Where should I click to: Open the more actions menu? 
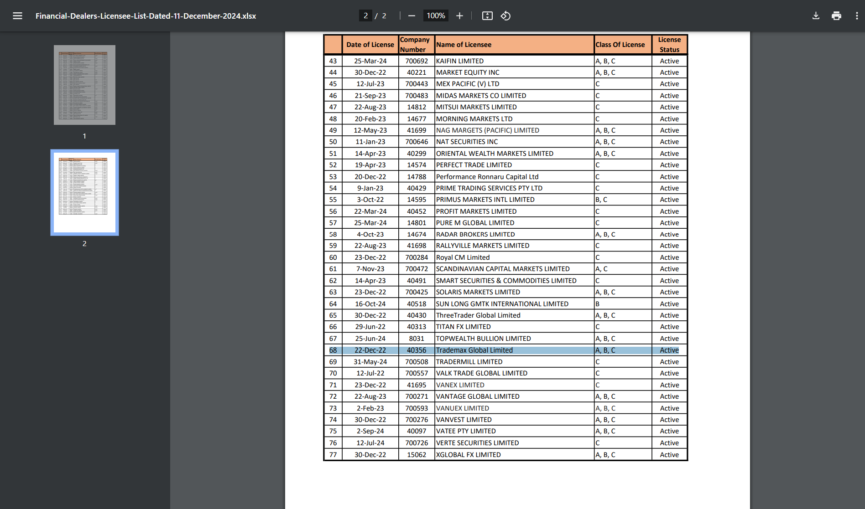click(857, 16)
